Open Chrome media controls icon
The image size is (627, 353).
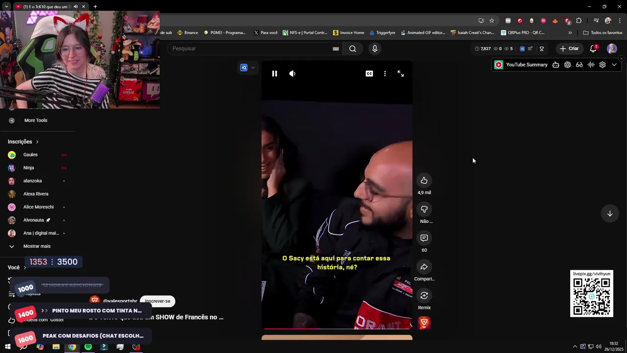596,21
